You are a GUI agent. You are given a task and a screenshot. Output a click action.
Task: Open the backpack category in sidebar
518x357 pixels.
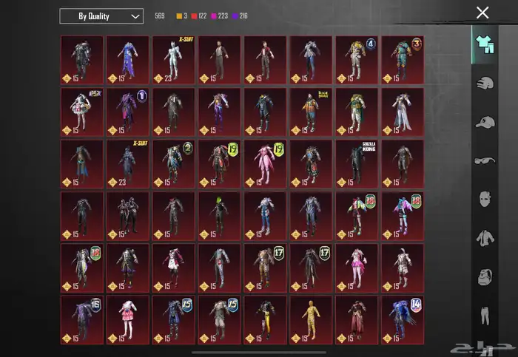pos(485,276)
